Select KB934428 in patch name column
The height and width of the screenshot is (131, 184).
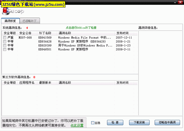[x=45, y=42]
